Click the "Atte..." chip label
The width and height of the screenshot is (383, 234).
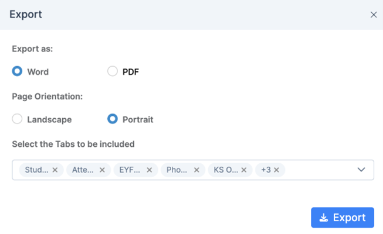(83, 170)
